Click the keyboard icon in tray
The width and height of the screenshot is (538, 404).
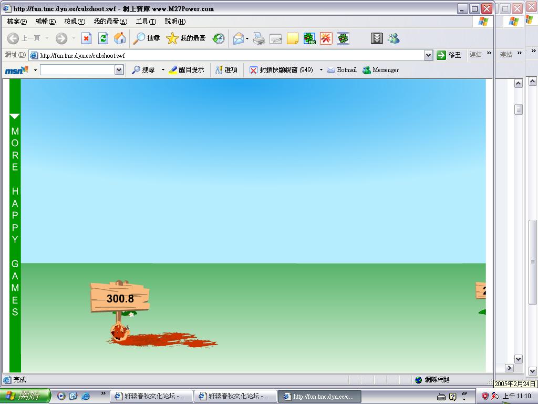coord(441,397)
